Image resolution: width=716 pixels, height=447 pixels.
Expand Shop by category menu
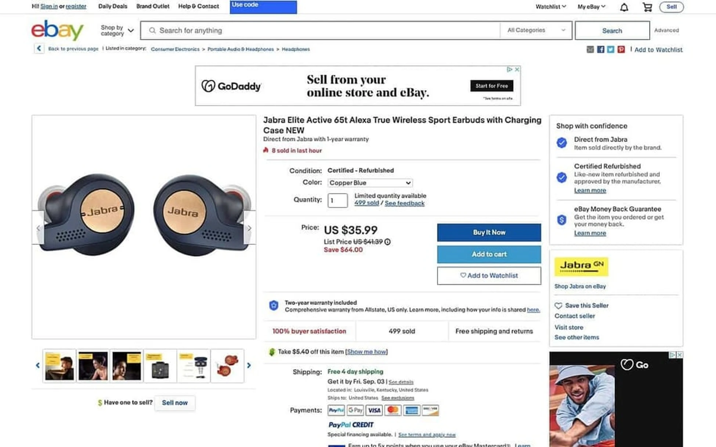click(x=117, y=30)
